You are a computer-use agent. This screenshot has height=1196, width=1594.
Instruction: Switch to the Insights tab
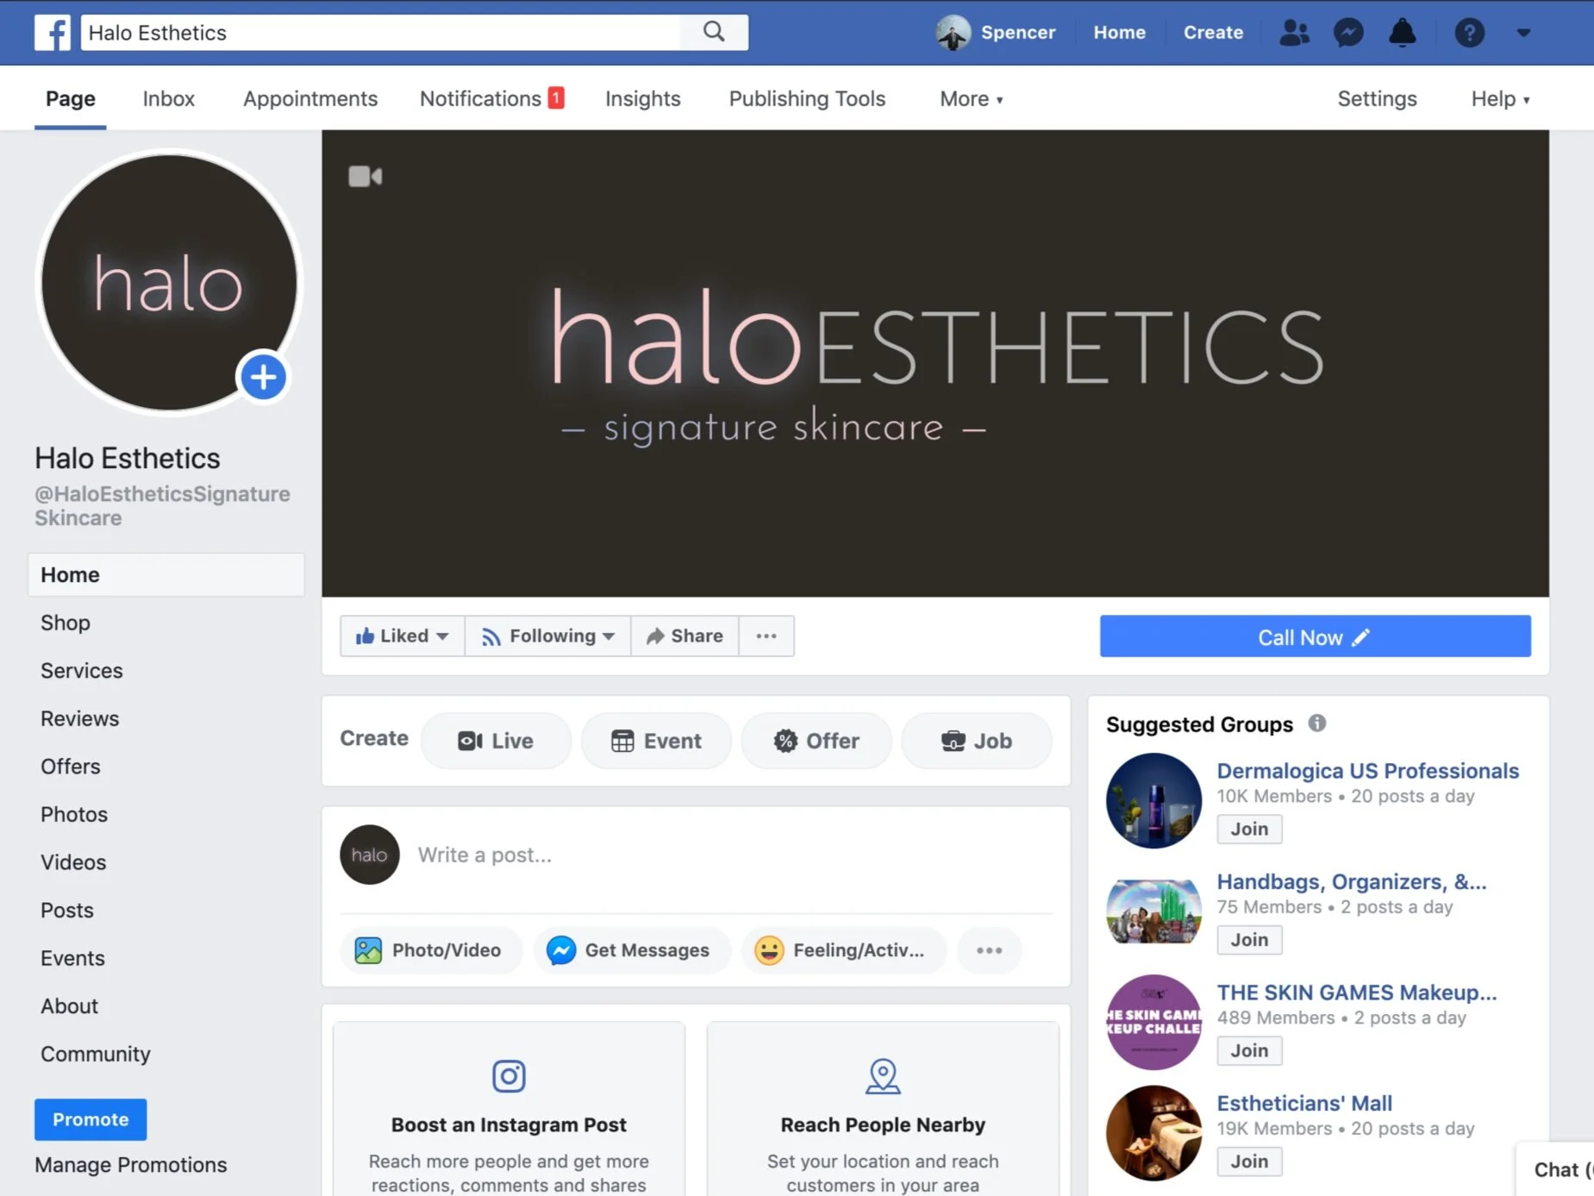pos(643,99)
